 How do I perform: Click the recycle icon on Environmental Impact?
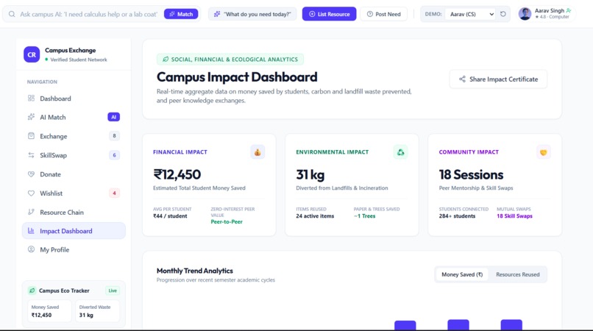(x=400, y=152)
